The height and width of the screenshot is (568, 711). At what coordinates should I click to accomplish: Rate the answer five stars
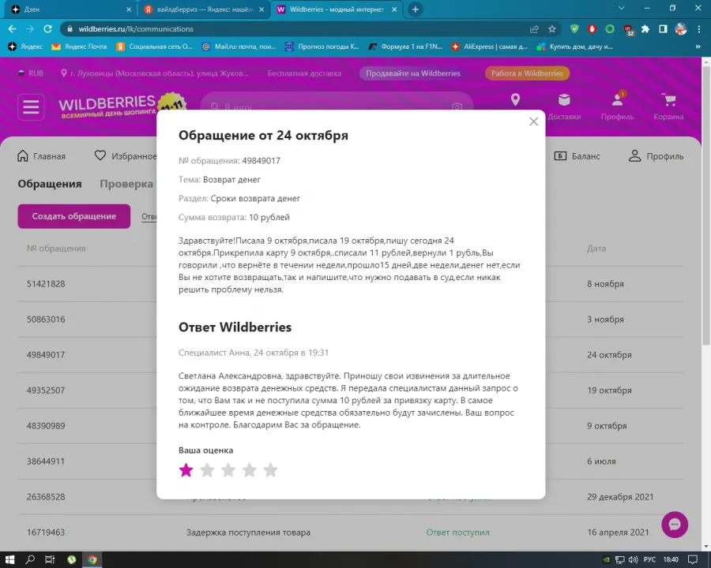point(270,470)
